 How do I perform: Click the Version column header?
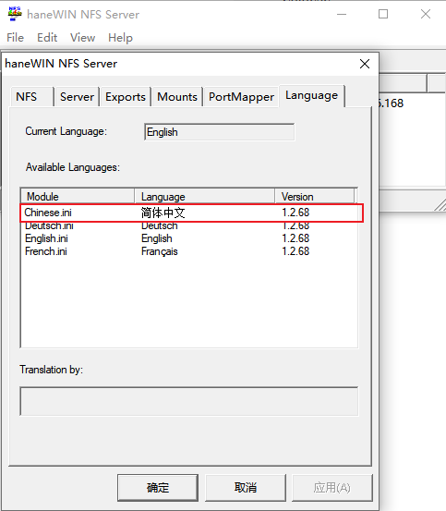tap(315, 197)
